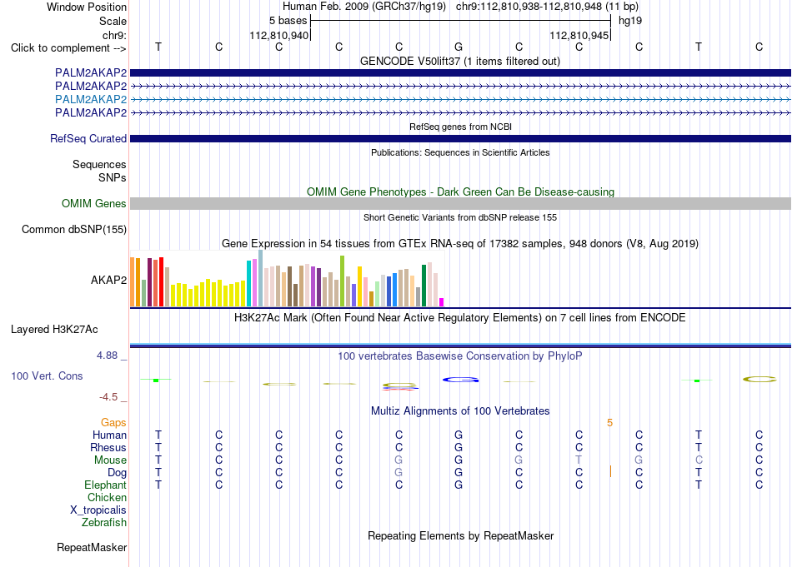Click the Layered H3K27Ac label
Screen dimensions: 792x567
(54, 330)
